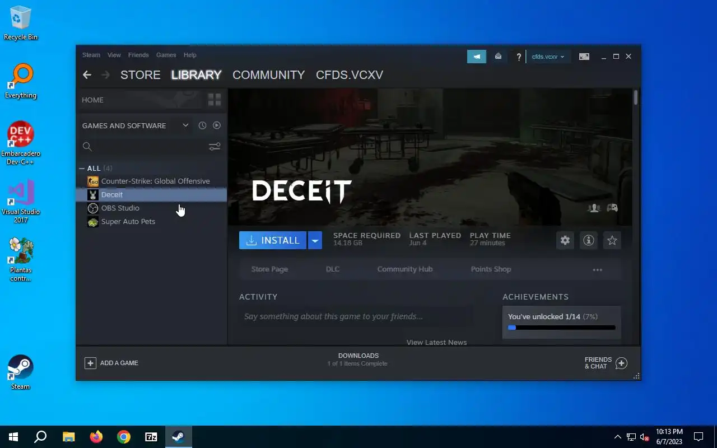
Task: Open the Steam menu
Action: (91, 55)
